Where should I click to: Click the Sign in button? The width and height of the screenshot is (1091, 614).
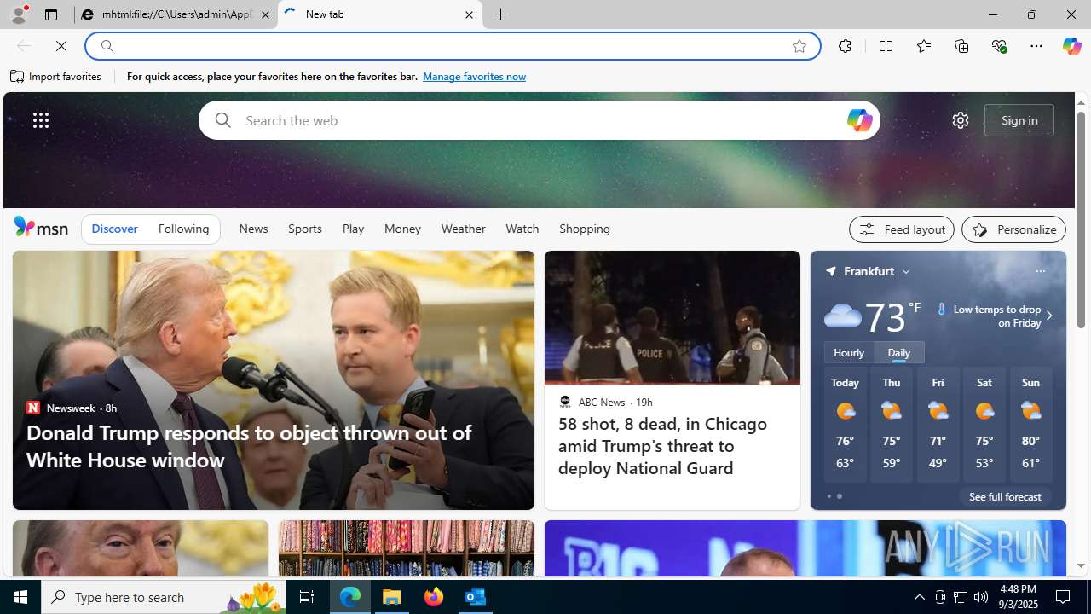point(1019,120)
